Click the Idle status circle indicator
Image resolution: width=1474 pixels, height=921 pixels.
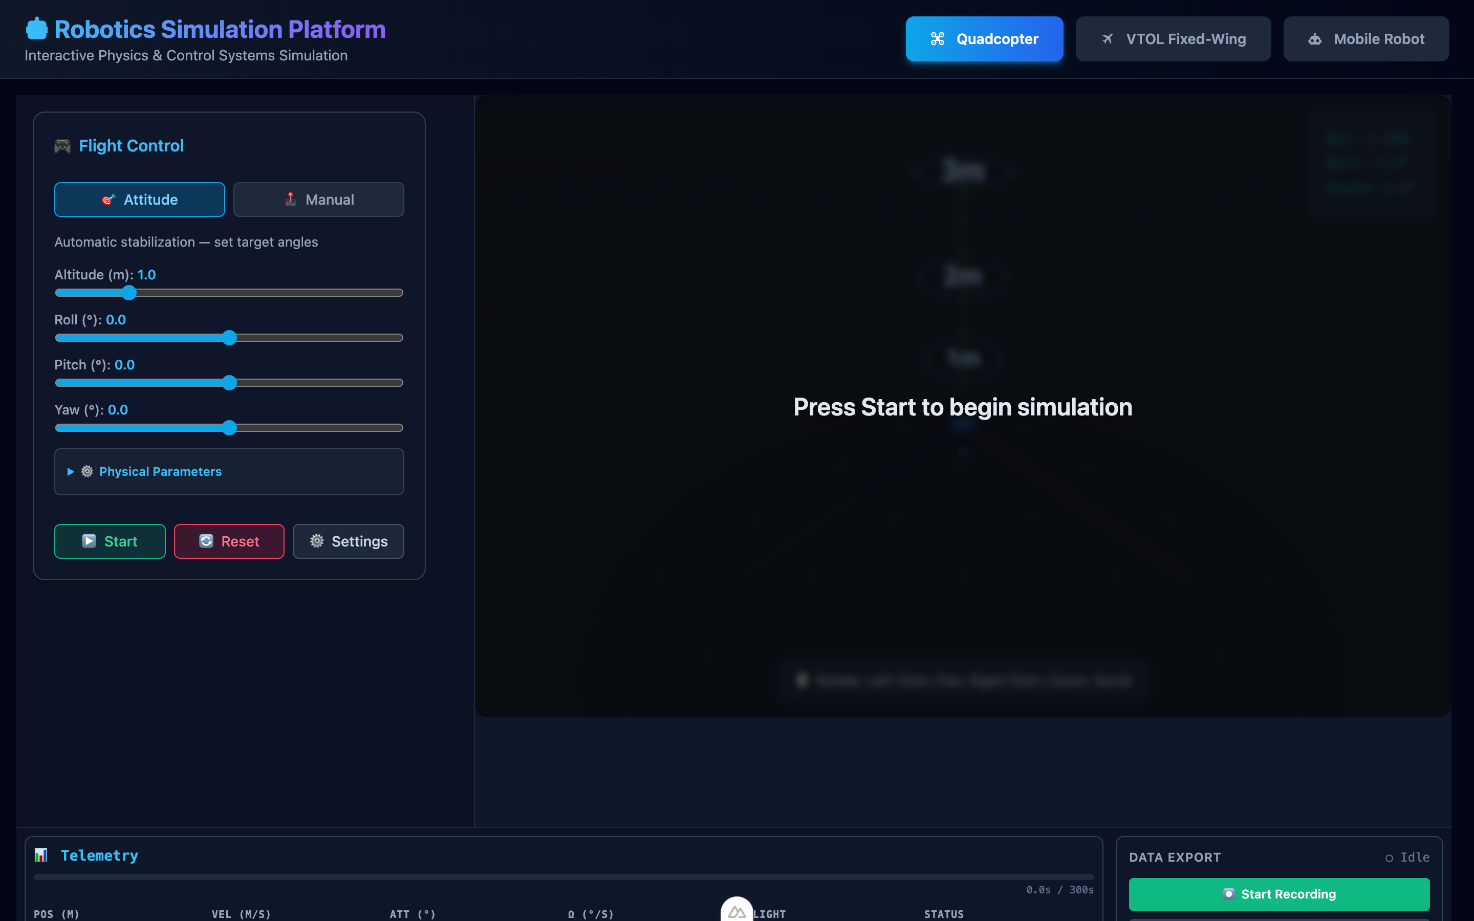click(1390, 858)
